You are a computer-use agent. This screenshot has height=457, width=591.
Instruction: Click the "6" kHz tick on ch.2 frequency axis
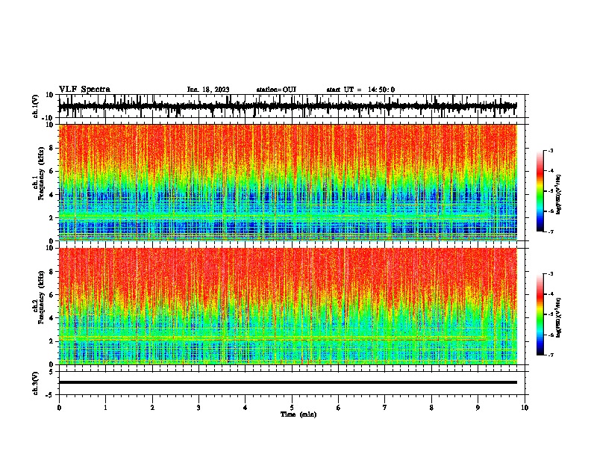(51, 295)
